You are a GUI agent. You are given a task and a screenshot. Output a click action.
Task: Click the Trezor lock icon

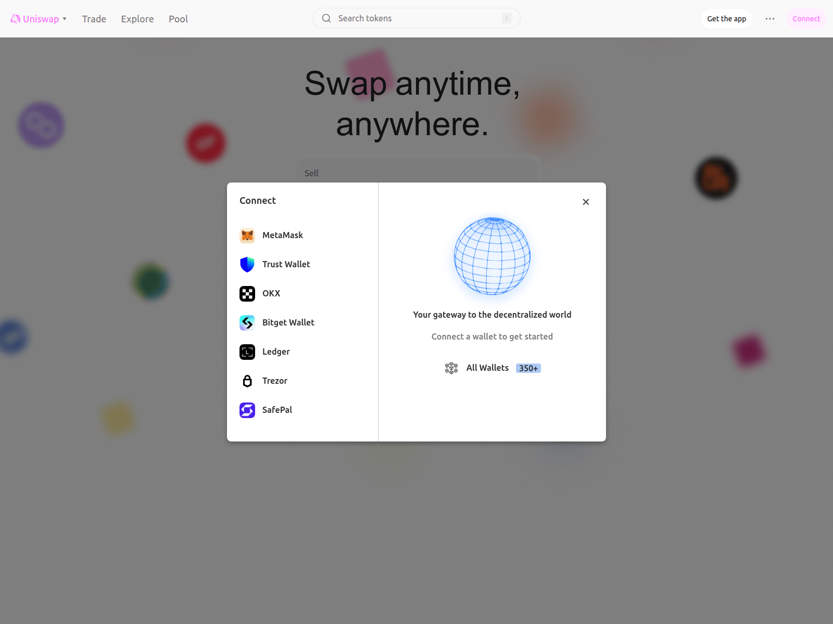coord(247,381)
